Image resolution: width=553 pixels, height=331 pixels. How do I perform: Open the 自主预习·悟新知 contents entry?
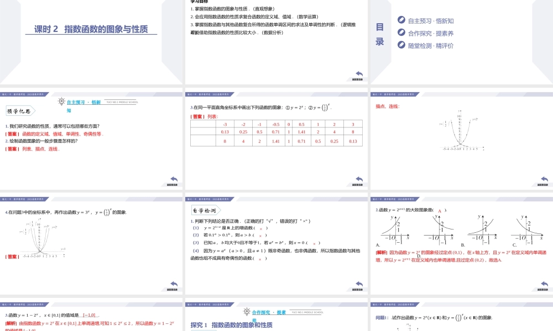pos(431,20)
